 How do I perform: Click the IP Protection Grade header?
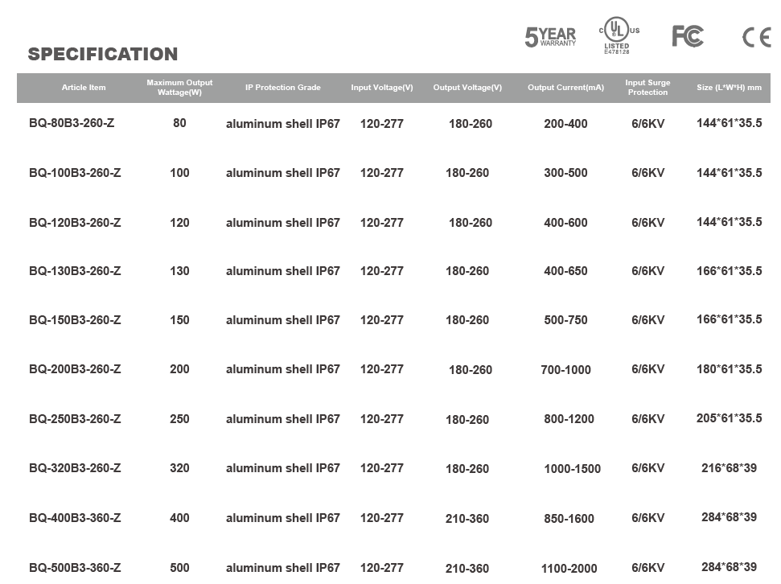[x=283, y=87]
